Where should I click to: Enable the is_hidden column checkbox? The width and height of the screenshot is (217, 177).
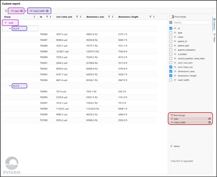171,54
